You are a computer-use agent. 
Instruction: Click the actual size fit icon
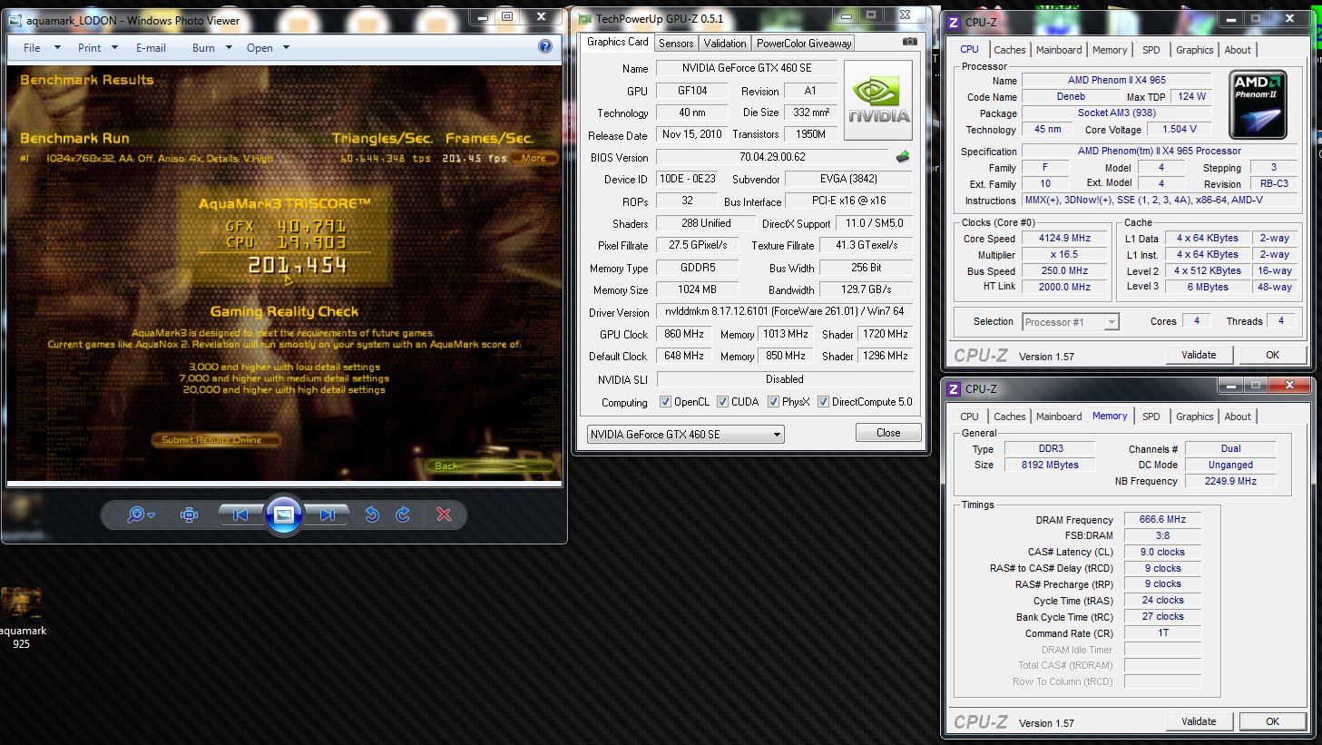tap(189, 515)
